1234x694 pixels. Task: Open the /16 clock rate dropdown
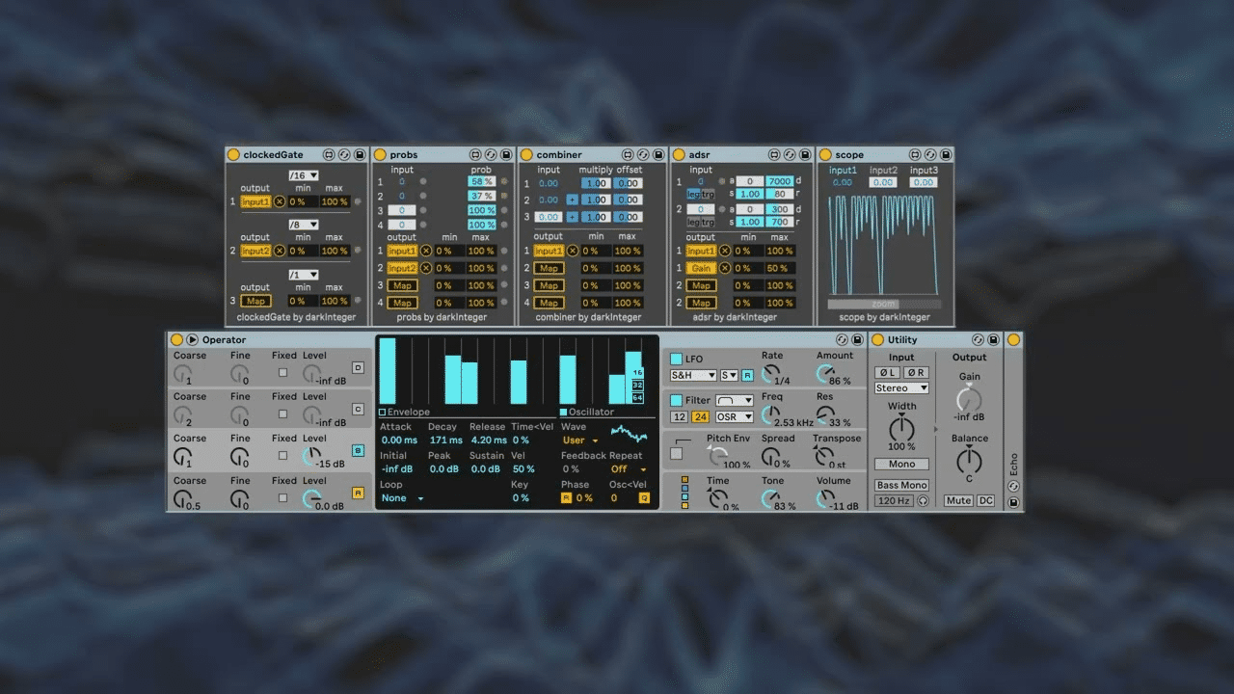pos(304,175)
